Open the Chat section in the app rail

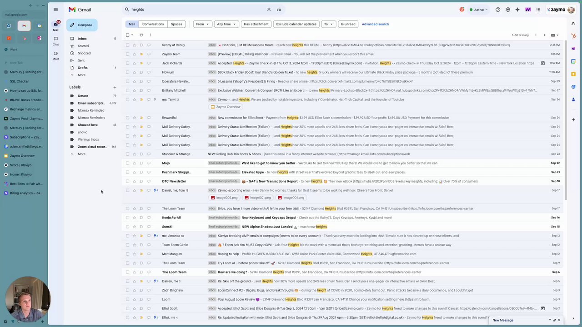[x=55, y=40]
